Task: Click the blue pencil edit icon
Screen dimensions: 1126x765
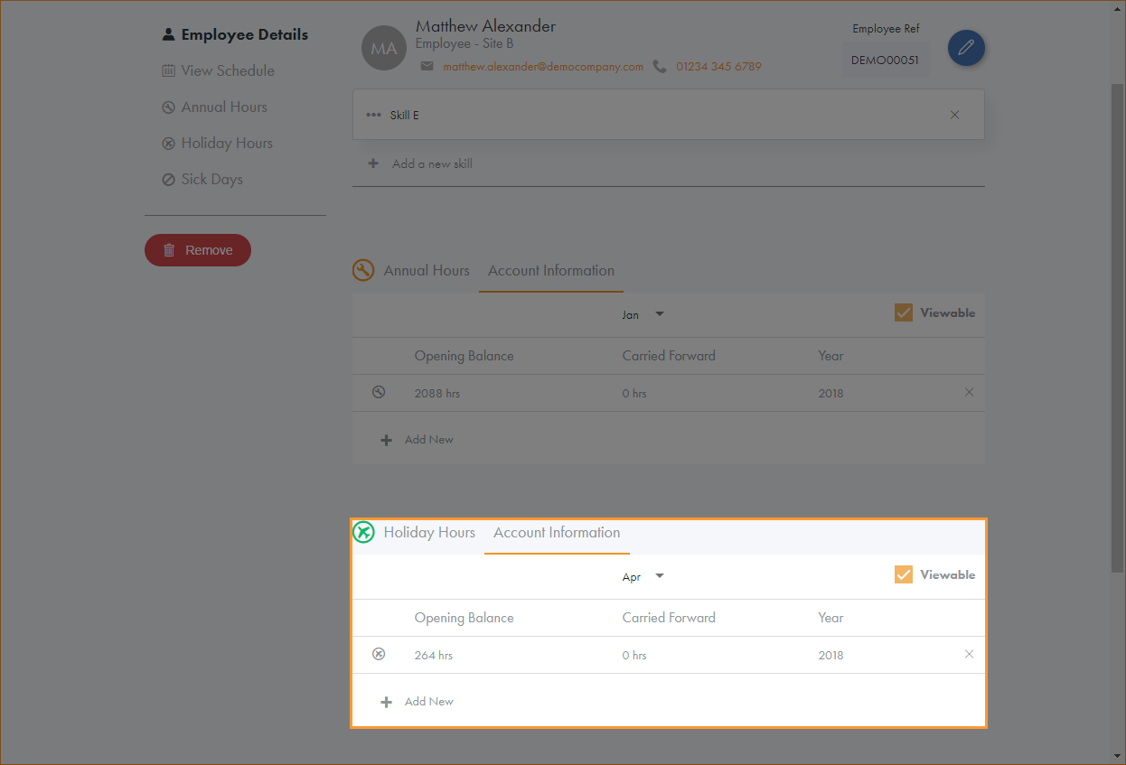Action: [966, 48]
